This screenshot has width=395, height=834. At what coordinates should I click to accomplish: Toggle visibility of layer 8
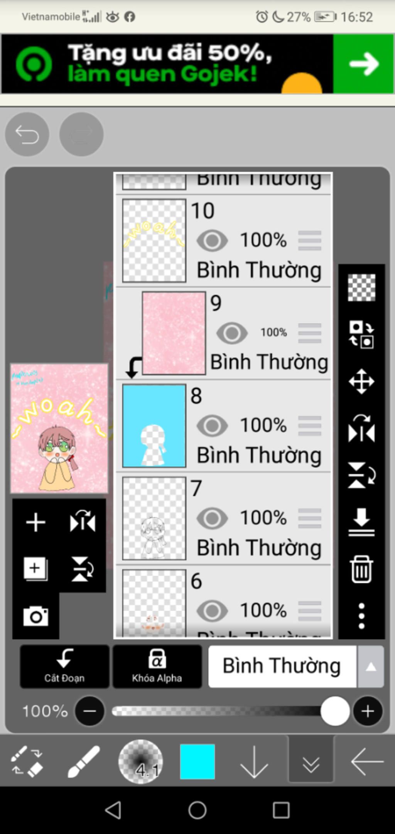click(212, 426)
